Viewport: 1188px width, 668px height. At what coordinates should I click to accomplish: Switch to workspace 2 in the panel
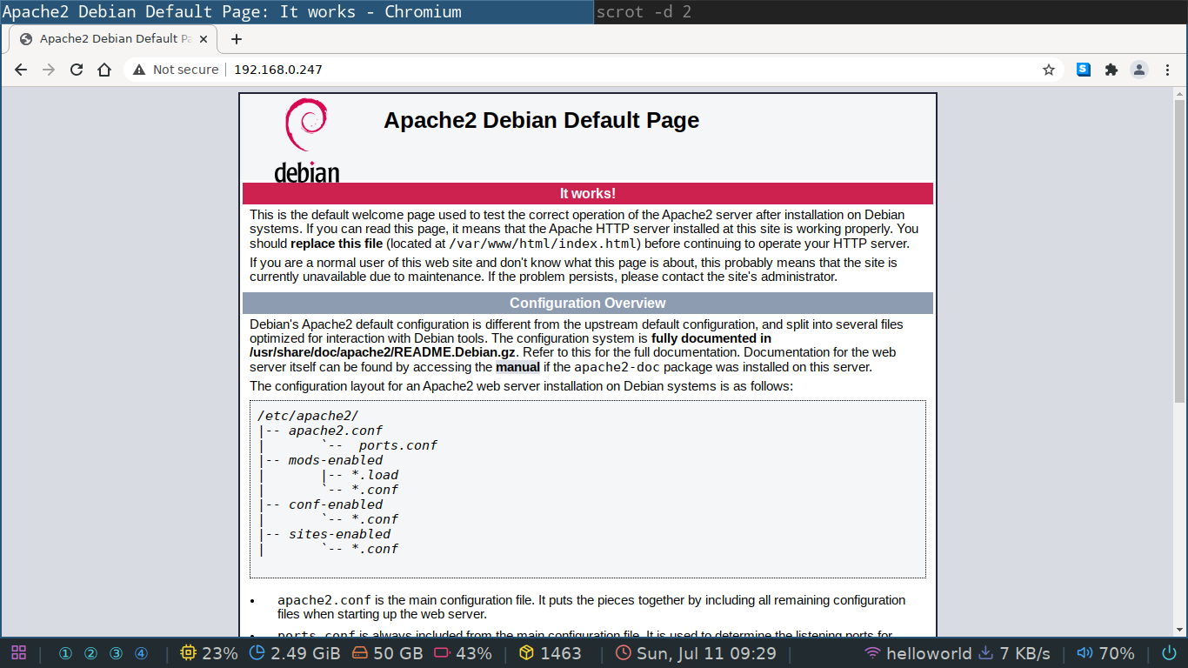tap(90, 653)
